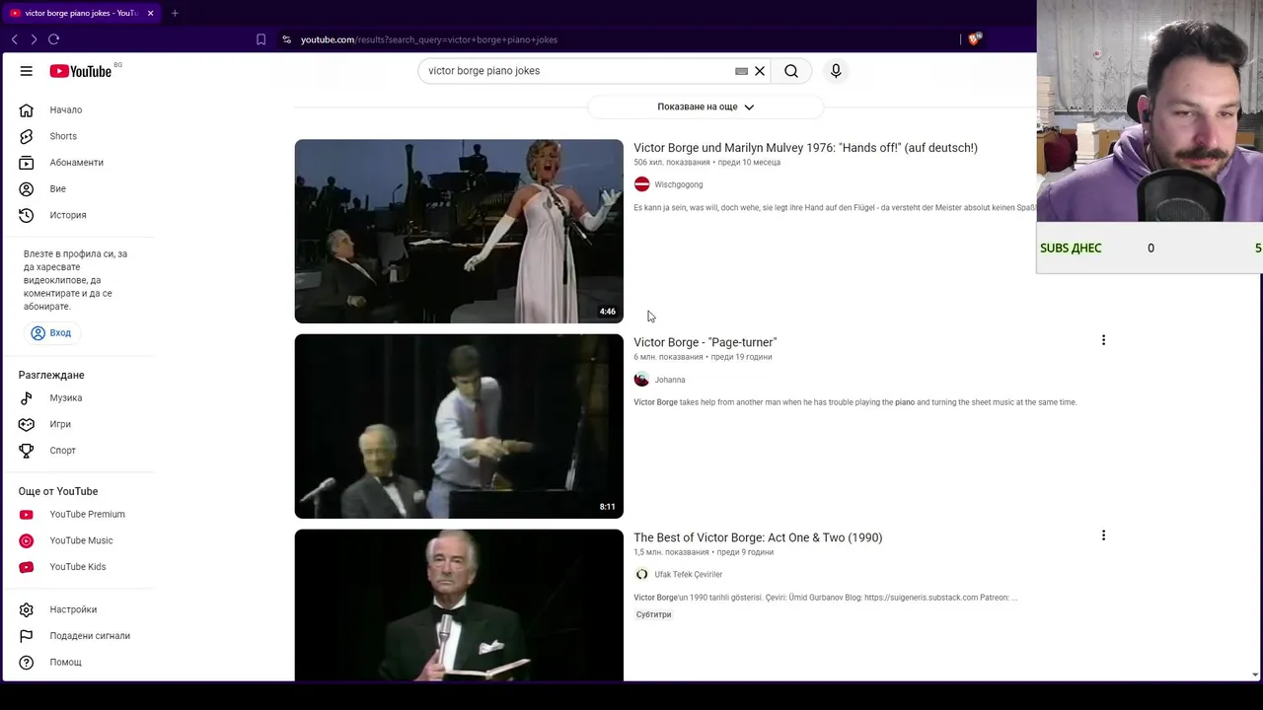Image resolution: width=1263 pixels, height=710 pixels.
Task: Click the YouTube logo
Action: (x=81, y=71)
